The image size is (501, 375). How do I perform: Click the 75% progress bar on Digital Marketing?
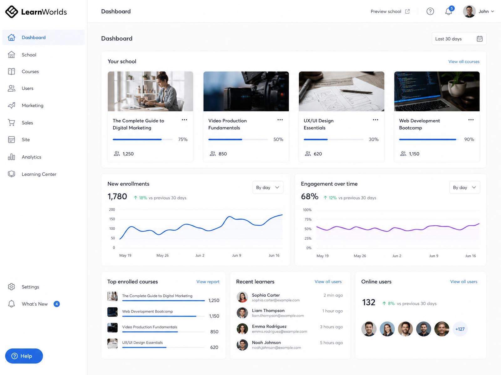(x=142, y=139)
